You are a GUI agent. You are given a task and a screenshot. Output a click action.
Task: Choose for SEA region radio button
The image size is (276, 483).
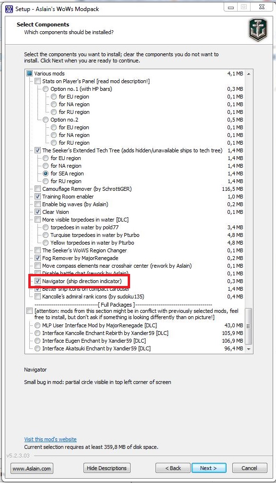[x=46, y=173]
